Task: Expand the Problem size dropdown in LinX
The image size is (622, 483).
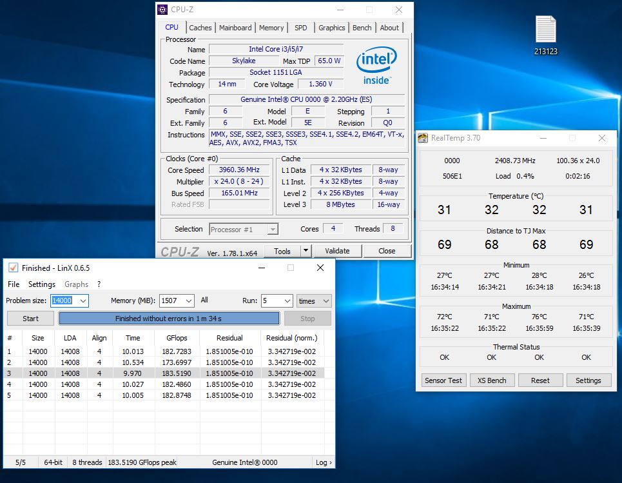Action: 83,301
